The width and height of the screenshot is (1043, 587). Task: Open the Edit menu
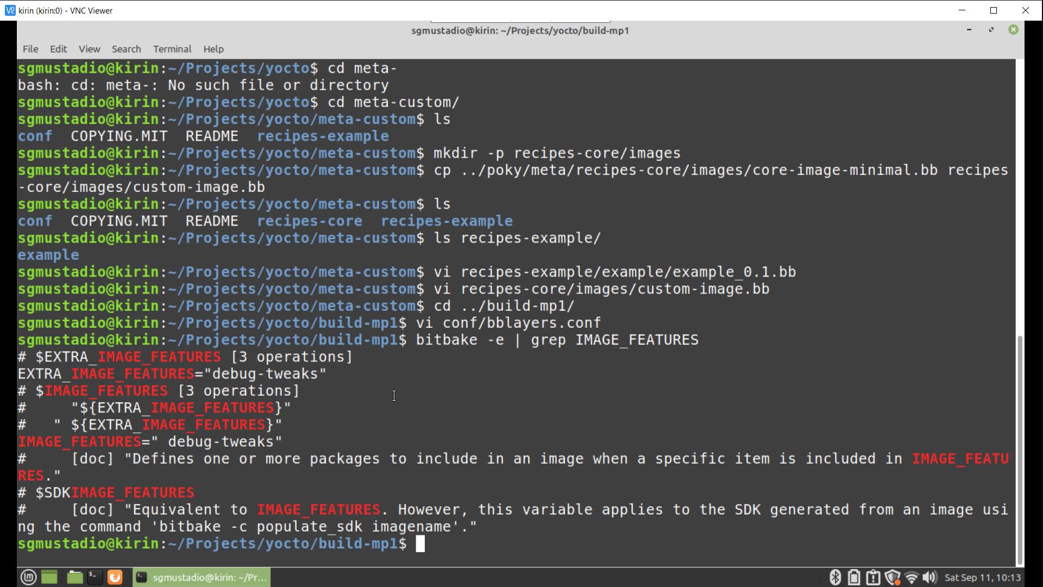click(58, 49)
